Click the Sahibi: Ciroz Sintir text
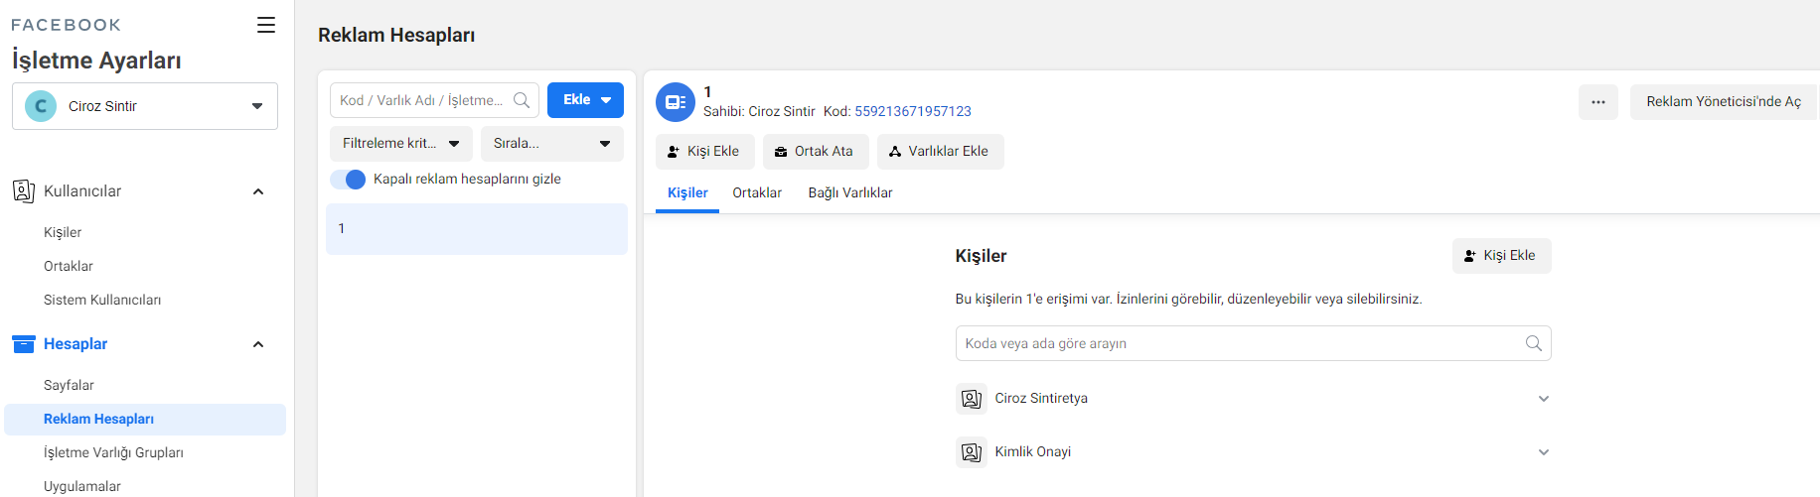1820x497 pixels. click(759, 111)
